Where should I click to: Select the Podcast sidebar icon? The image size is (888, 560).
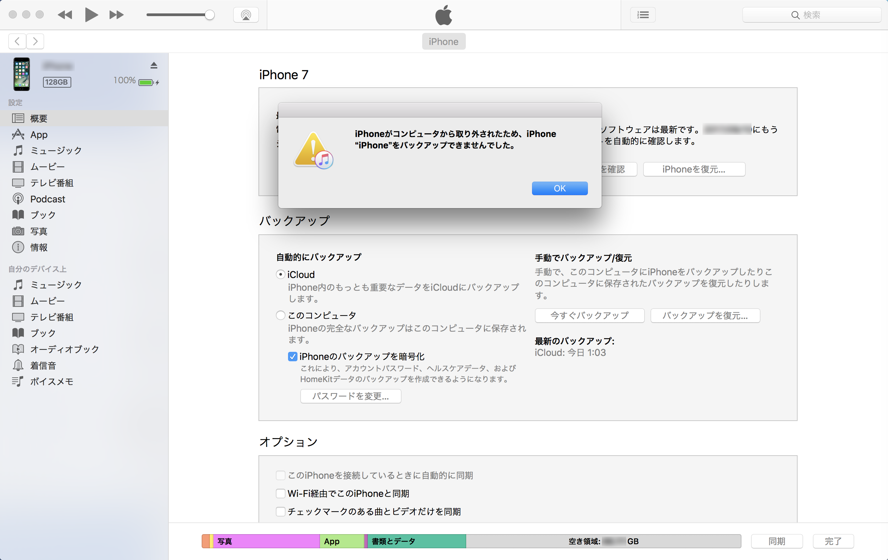tap(18, 198)
